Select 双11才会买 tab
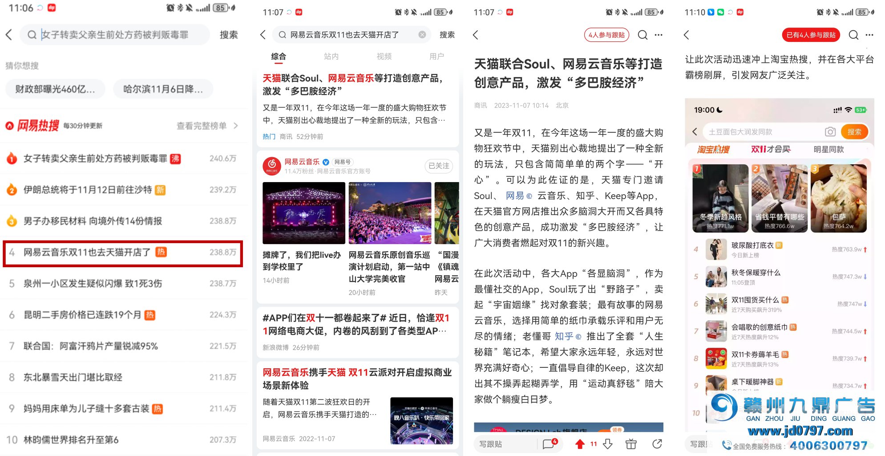 [771, 149]
